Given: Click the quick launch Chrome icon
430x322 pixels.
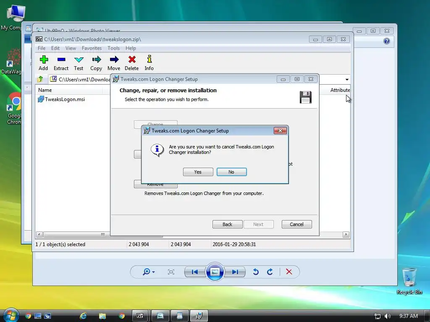Looking at the screenshot, I should [x=28, y=316].
